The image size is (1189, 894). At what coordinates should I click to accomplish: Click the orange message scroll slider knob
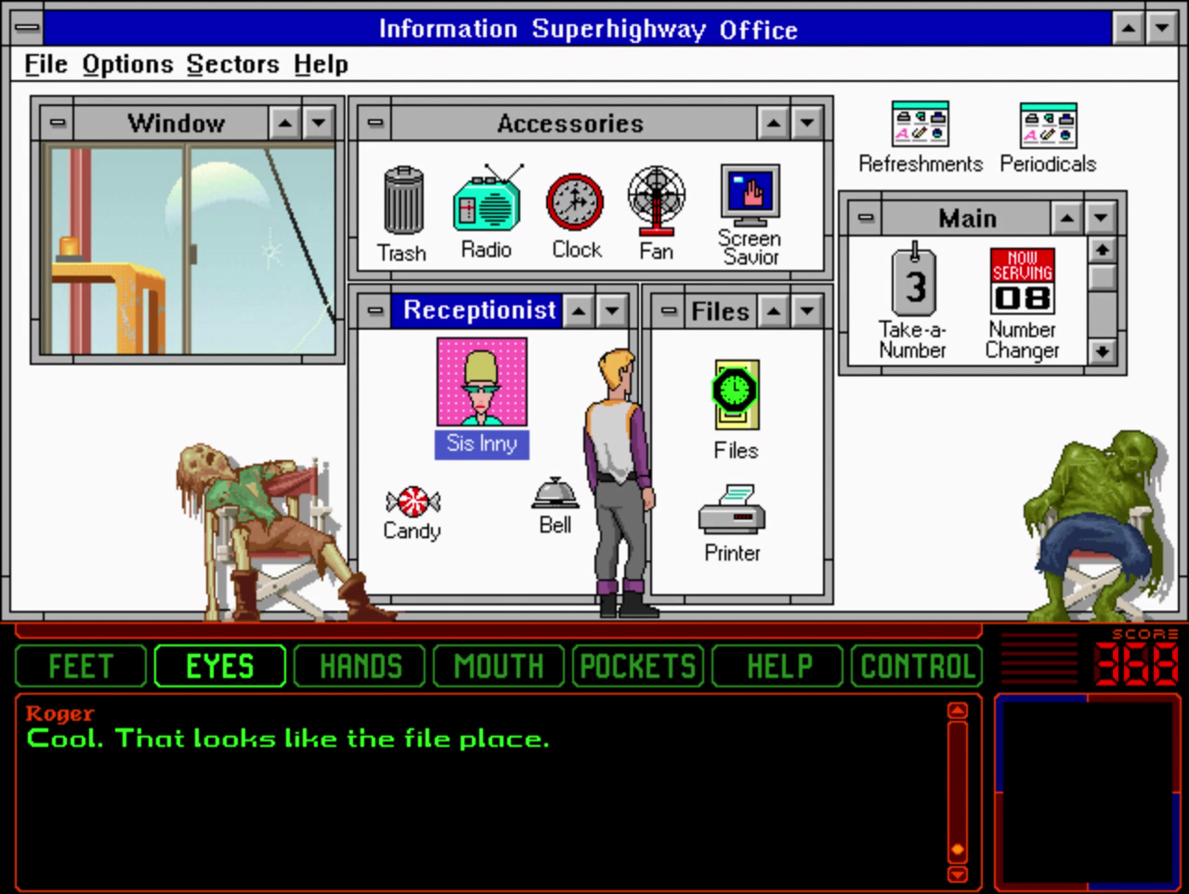(958, 850)
